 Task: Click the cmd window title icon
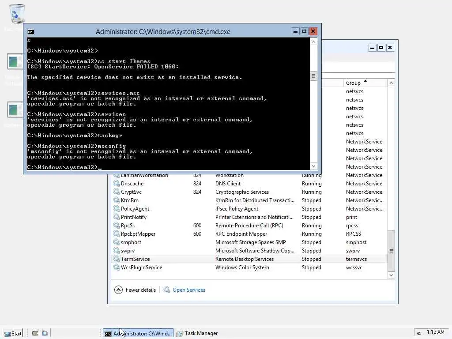(31, 32)
